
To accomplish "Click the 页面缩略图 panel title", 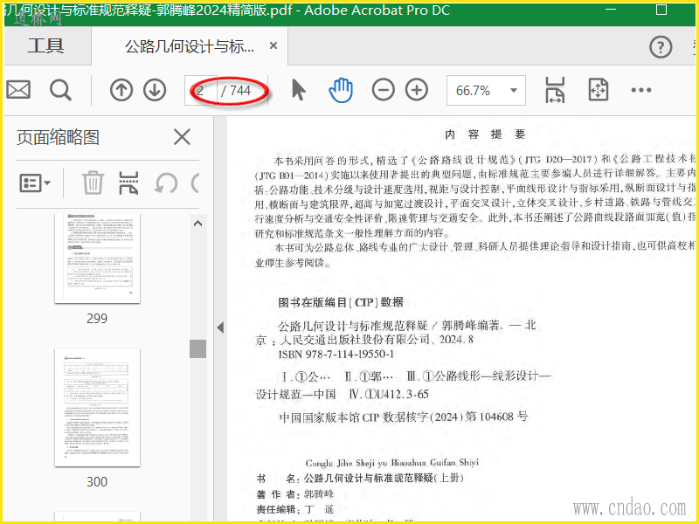I will 58,137.
